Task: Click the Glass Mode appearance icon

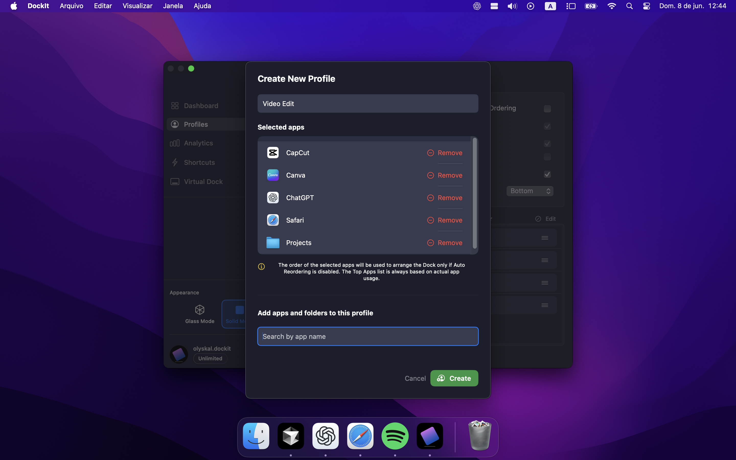Action: pyautogui.click(x=200, y=310)
